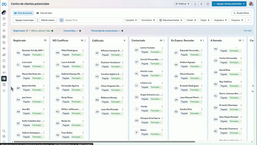Expand the Agregar clientes potenciales dropdown
Viewport: 257px width, 145px height.
(244, 4)
